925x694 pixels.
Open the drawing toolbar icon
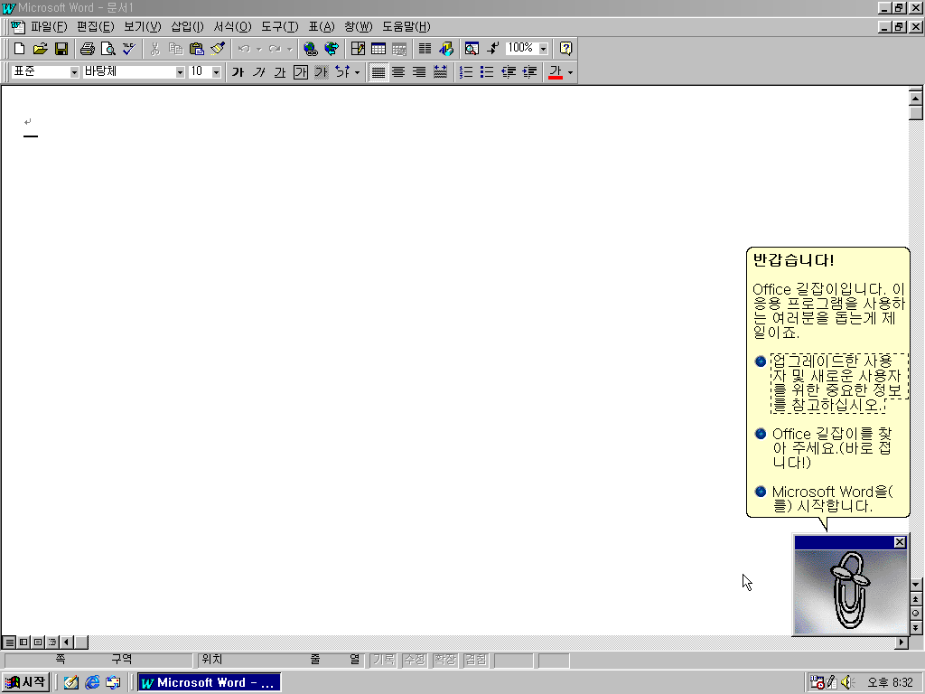pos(446,49)
